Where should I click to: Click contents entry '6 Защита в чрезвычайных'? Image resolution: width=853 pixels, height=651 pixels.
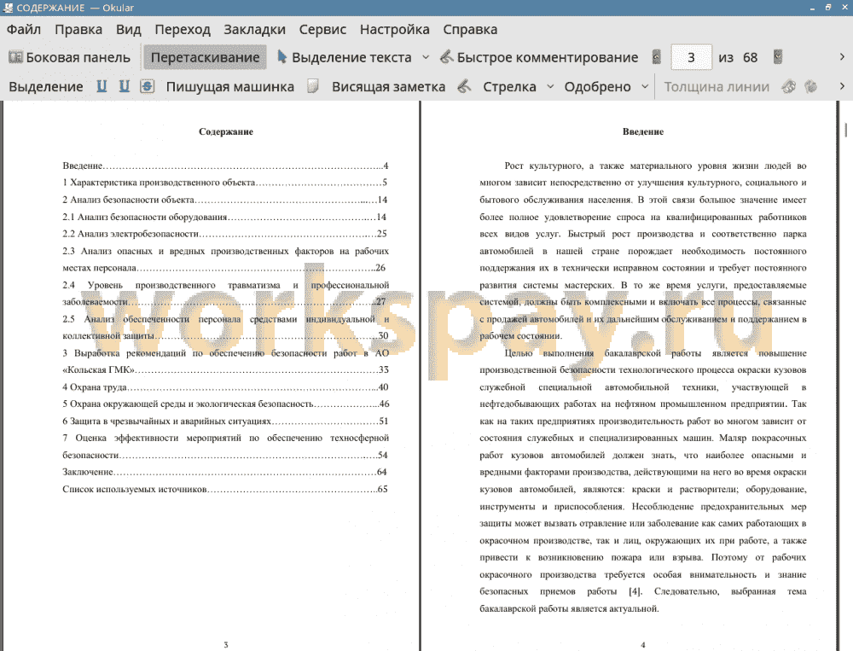tap(225, 421)
